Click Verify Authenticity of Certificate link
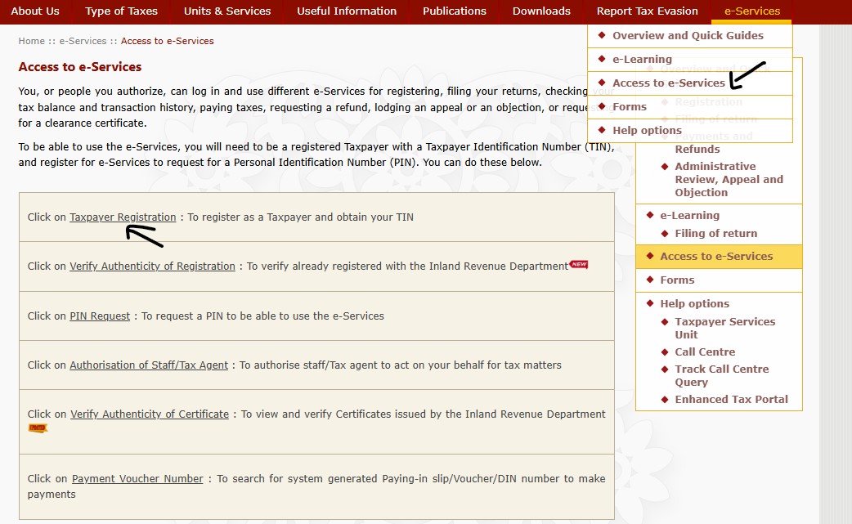 click(x=150, y=414)
